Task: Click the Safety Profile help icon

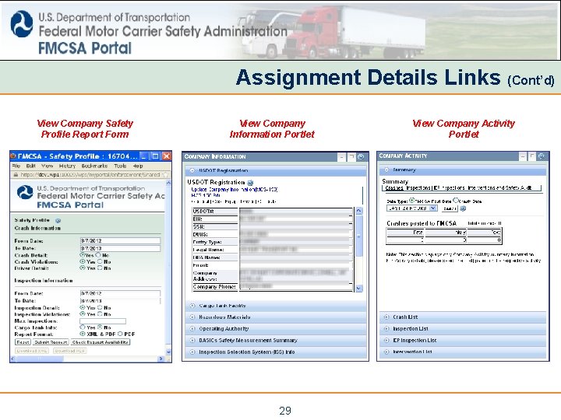Action: pos(58,221)
